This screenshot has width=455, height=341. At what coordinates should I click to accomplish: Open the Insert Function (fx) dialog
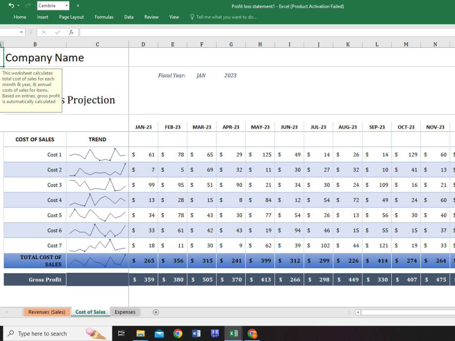(x=71, y=32)
